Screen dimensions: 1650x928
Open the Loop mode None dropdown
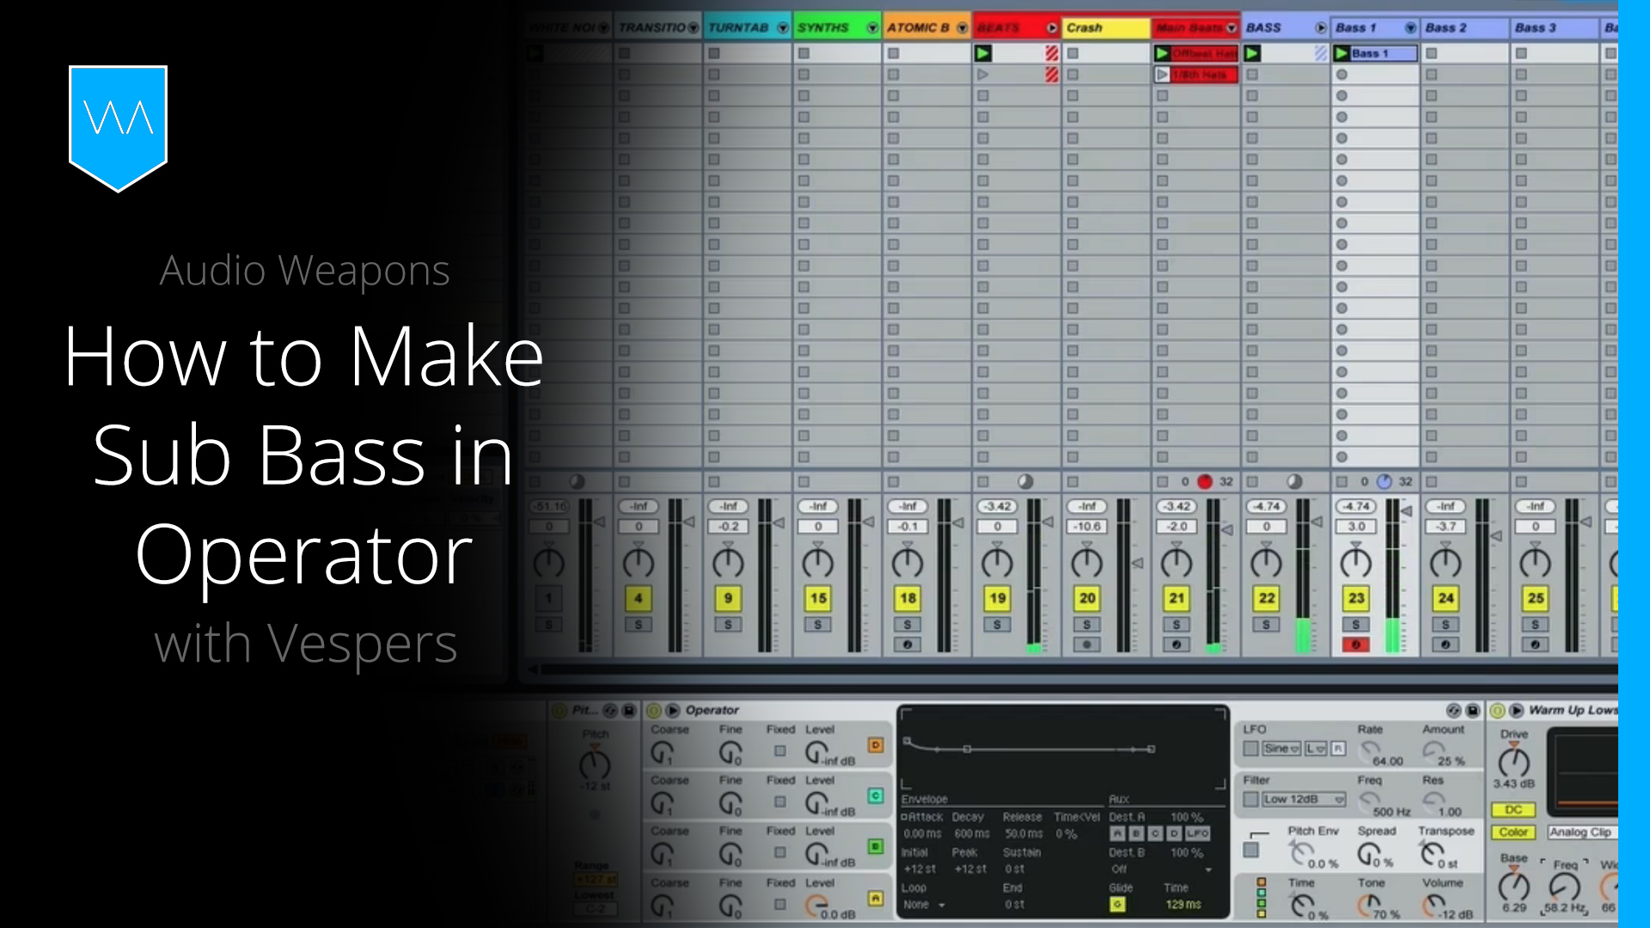click(x=923, y=905)
